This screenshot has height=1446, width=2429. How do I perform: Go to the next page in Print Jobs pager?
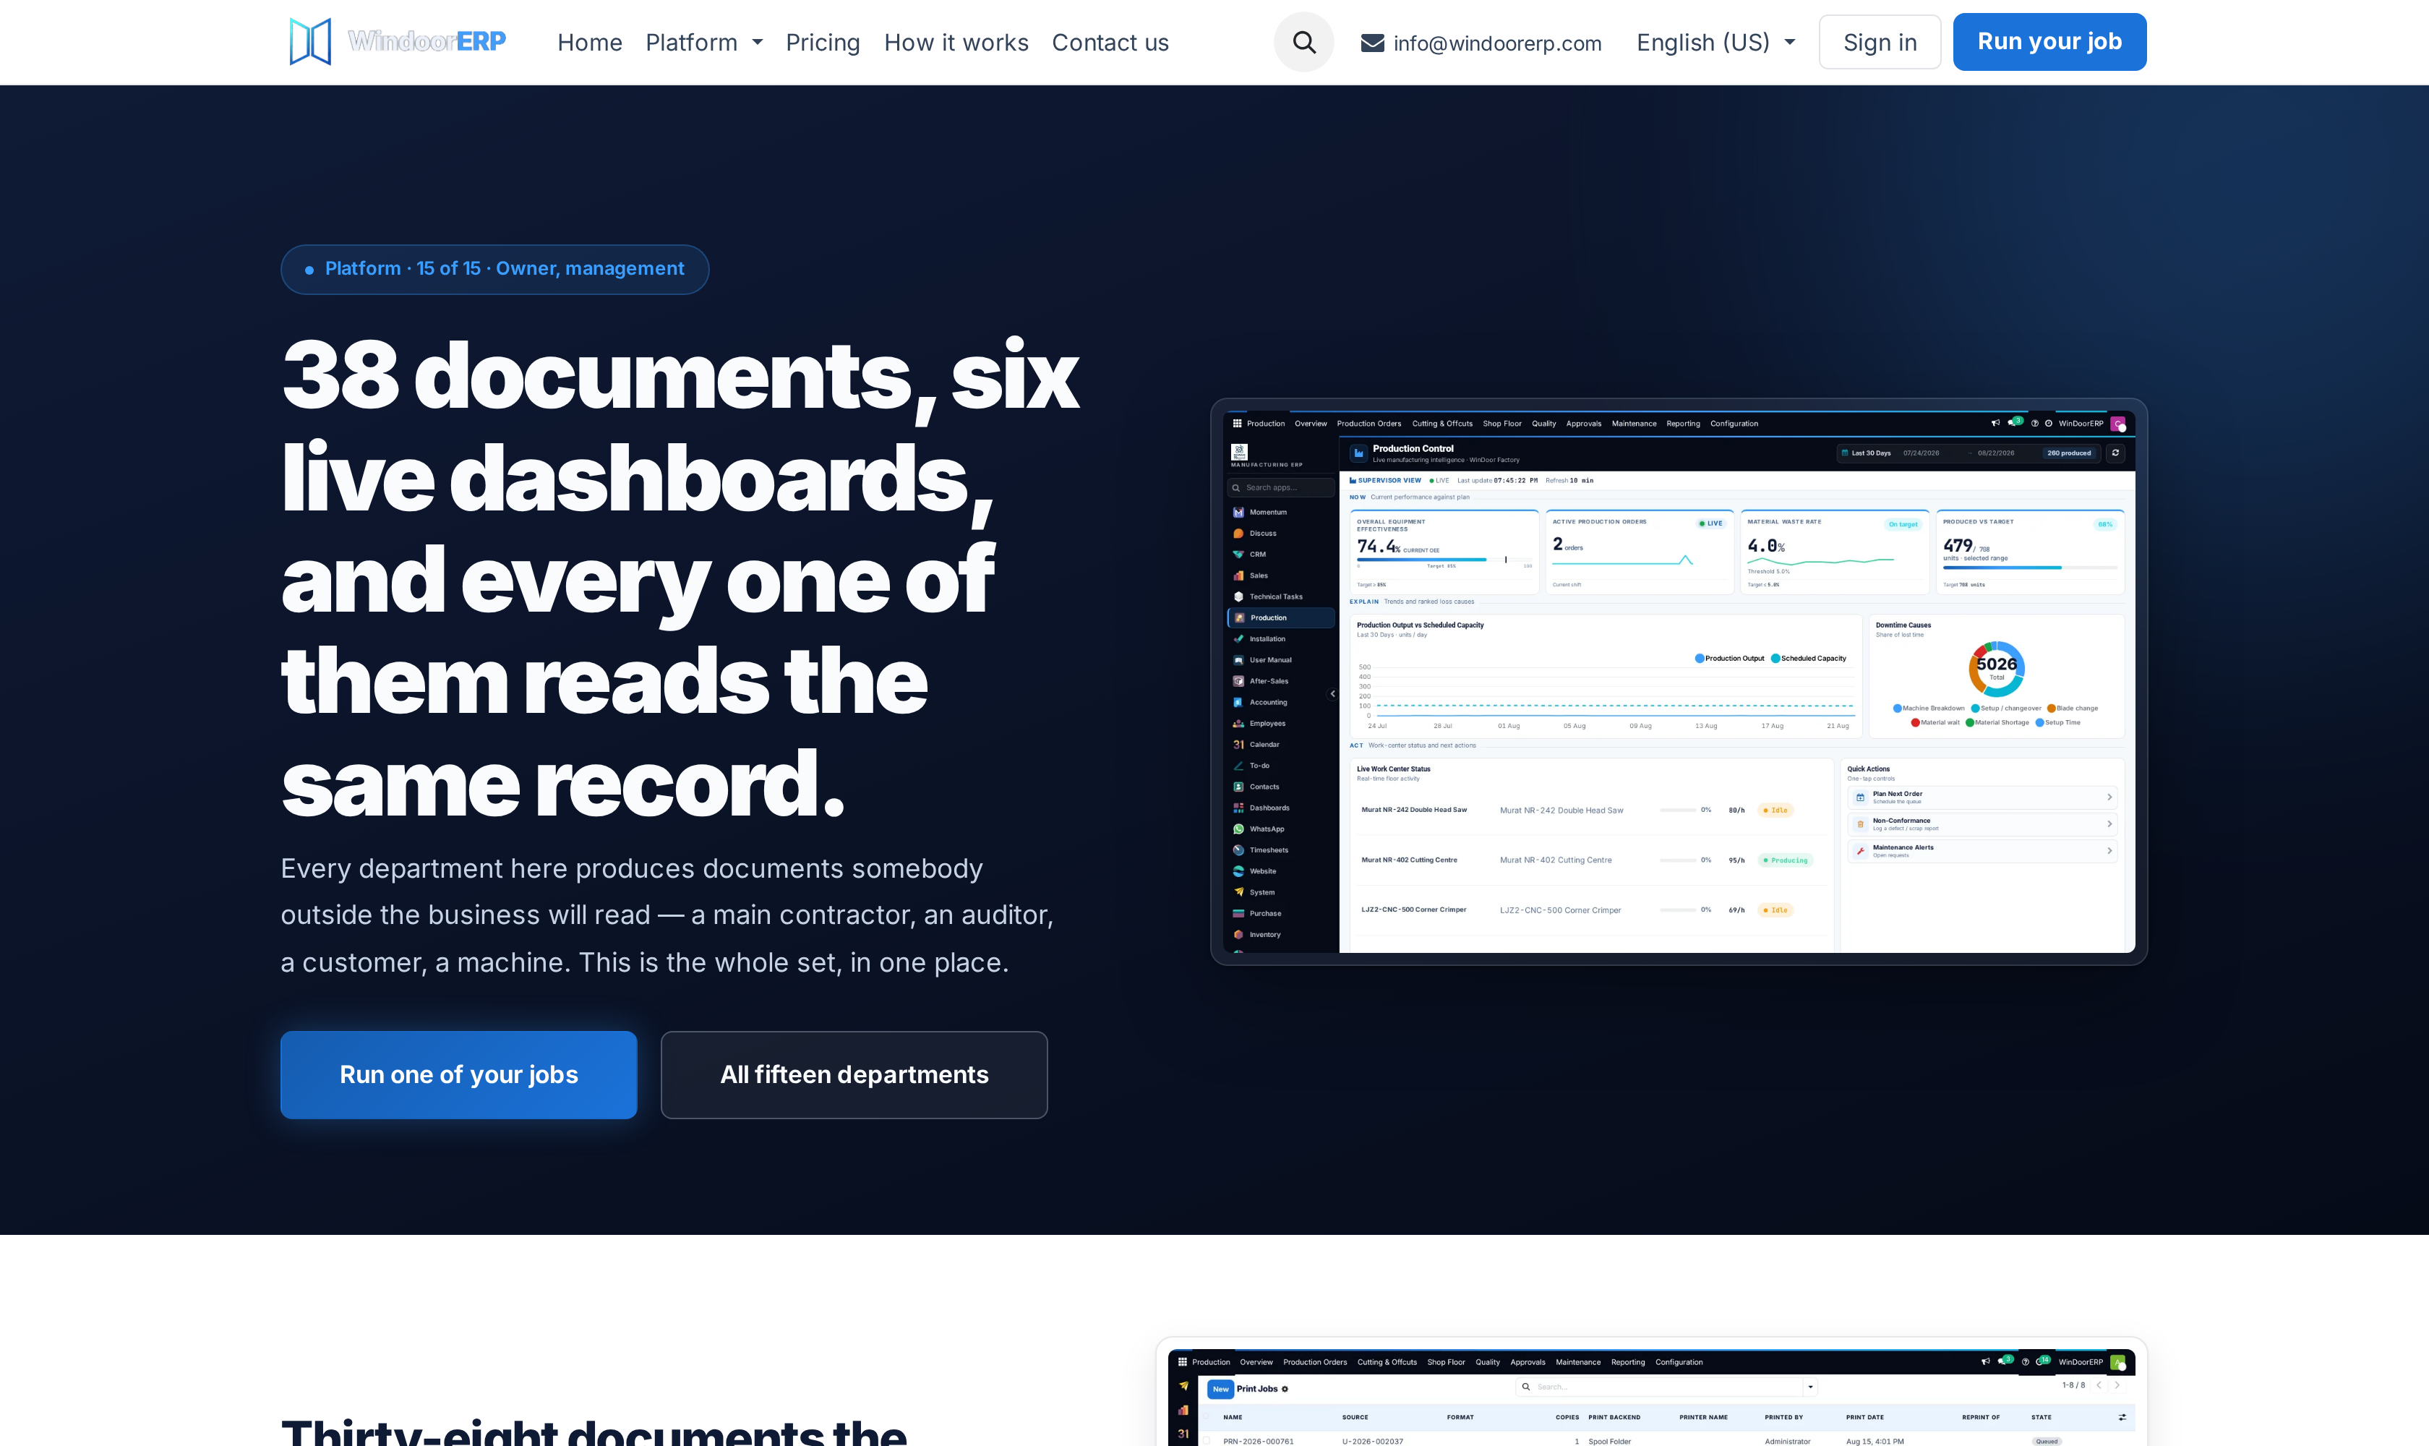(x=2116, y=1385)
